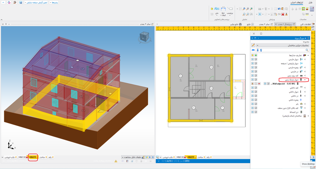Click the red delete X icon in ribbon
This screenshot has width=316, height=169.
(x=283, y=14)
